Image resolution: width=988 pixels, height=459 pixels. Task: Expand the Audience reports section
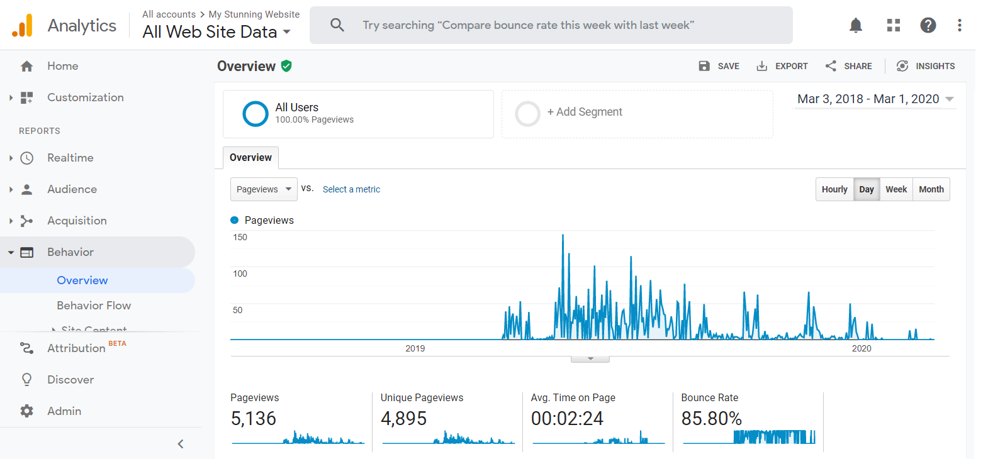[x=72, y=189]
